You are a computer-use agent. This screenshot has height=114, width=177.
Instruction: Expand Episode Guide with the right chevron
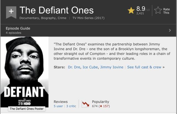click(170, 30)
